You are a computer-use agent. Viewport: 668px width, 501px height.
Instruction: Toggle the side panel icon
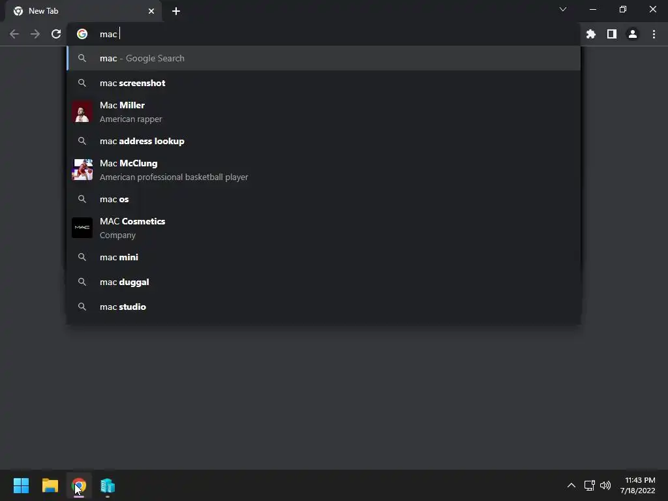(x=612, y=34)
